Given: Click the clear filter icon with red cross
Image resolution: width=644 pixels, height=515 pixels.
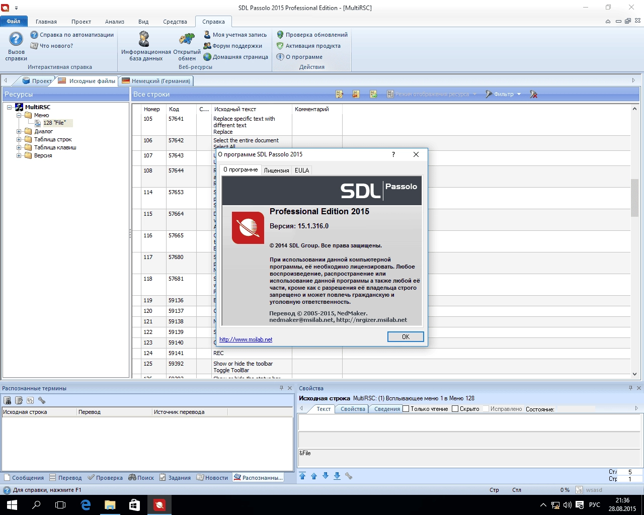Looking at the screenshot, I should click(534, 94).
